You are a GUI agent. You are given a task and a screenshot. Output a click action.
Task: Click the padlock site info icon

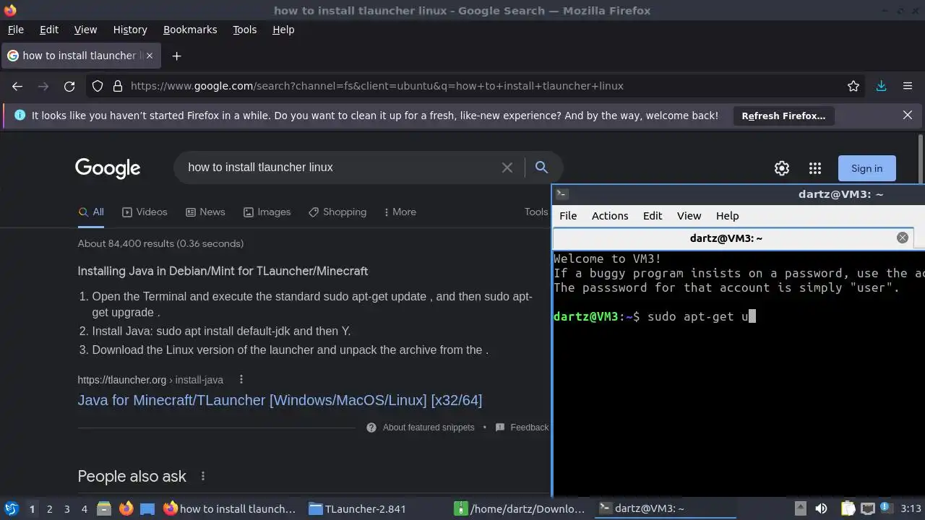[118, 86]
